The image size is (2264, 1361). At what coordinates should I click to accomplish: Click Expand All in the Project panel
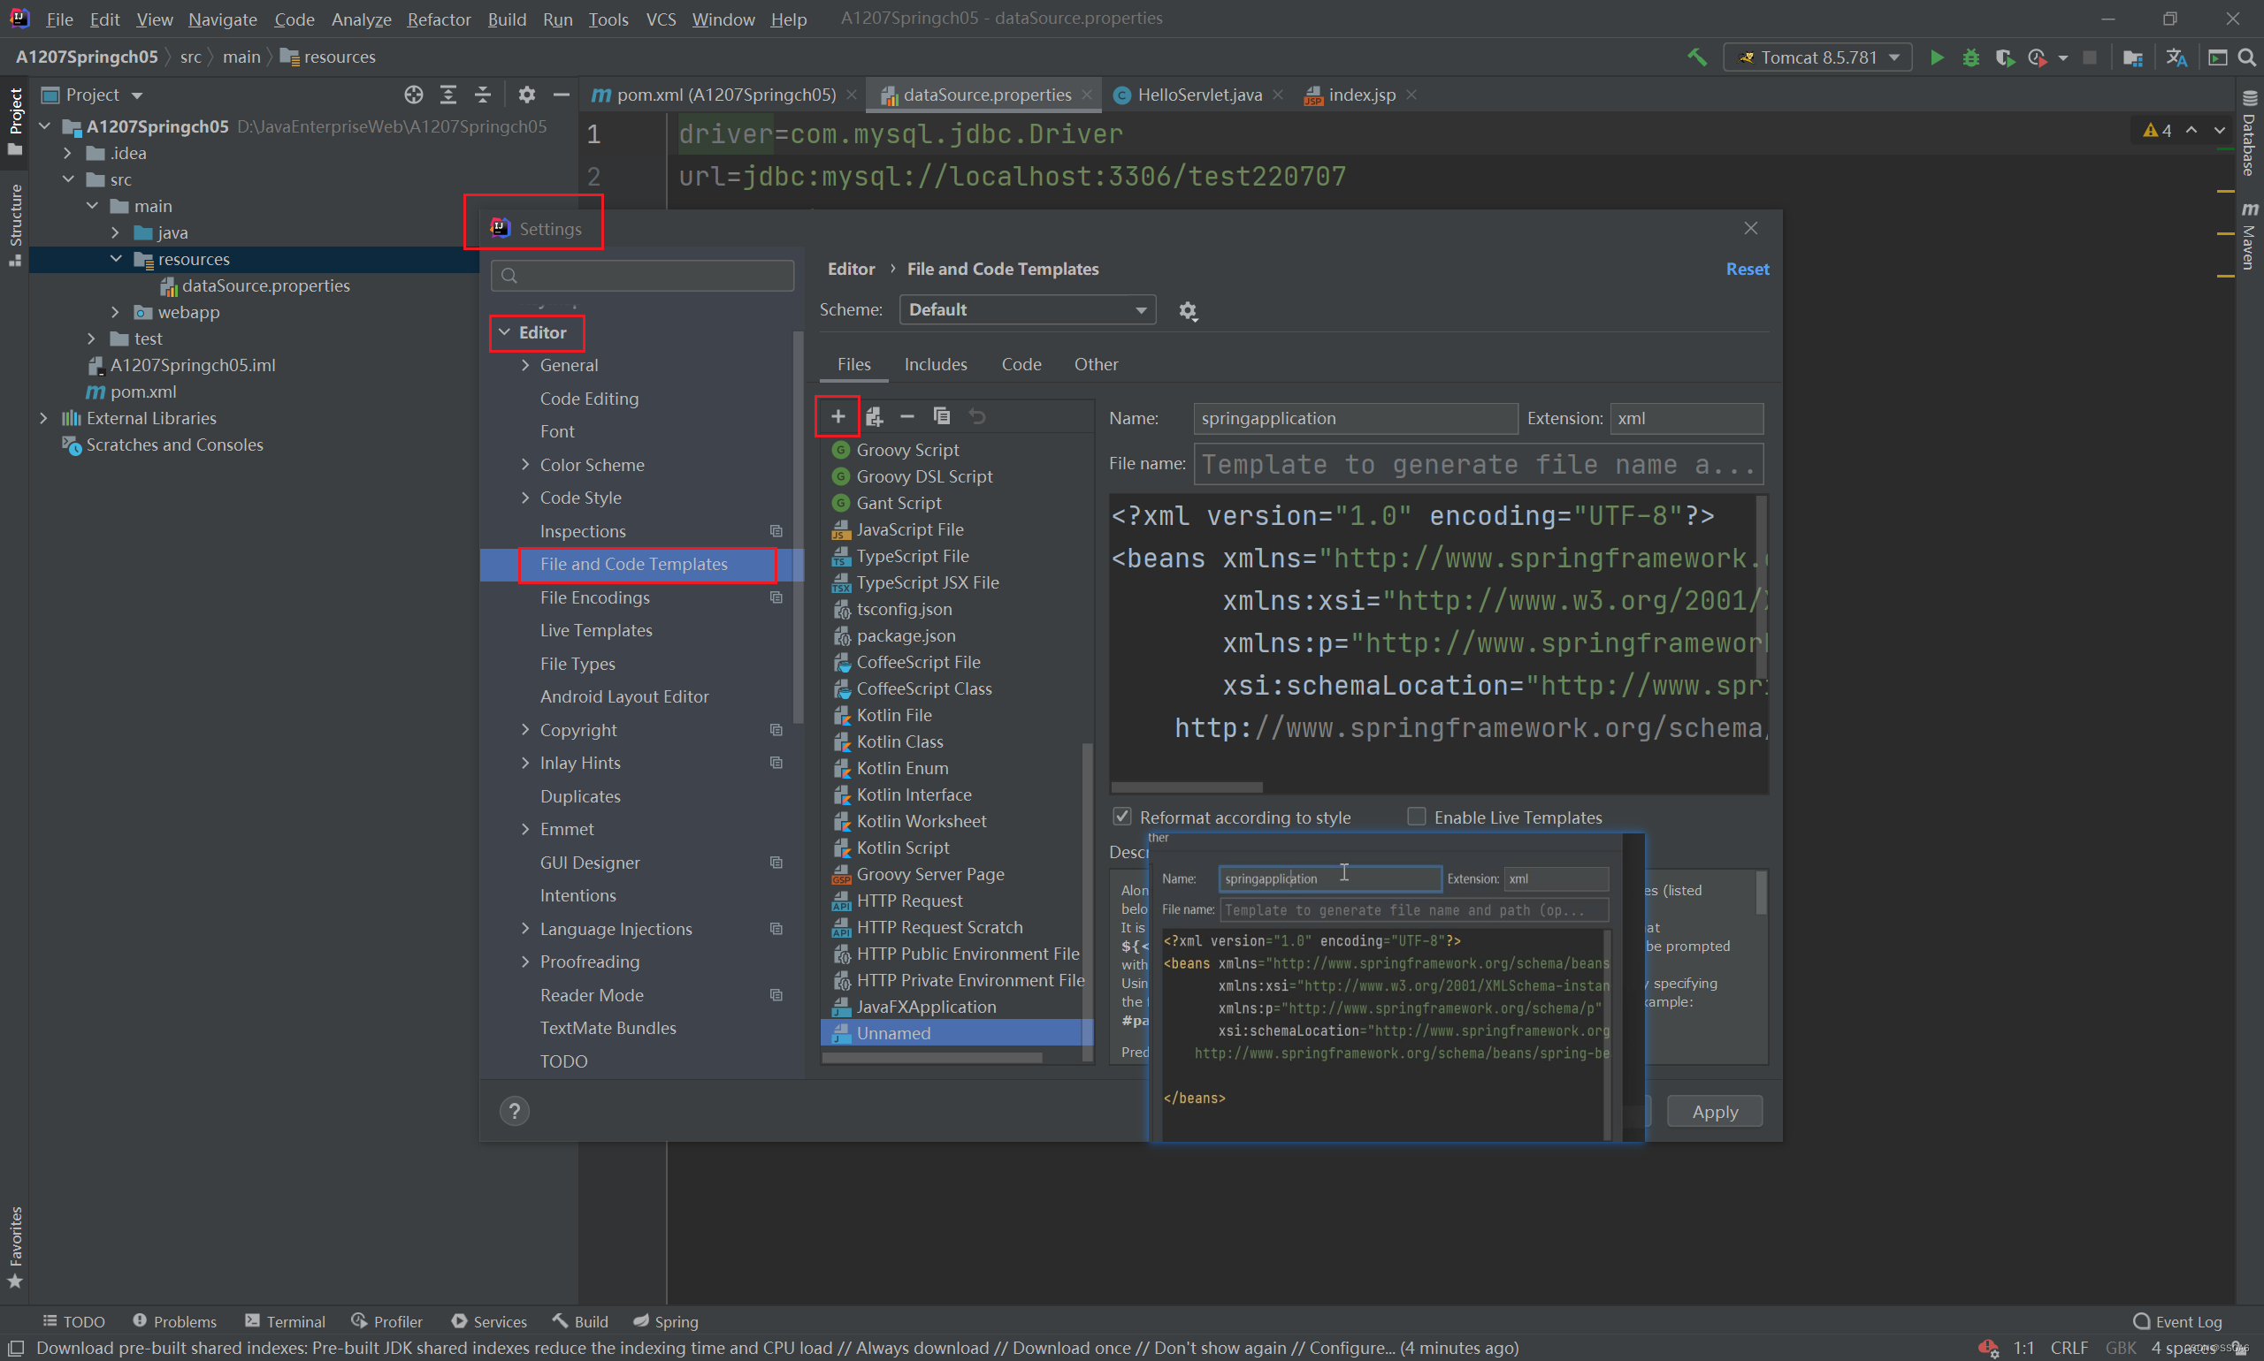coord(447,95)
